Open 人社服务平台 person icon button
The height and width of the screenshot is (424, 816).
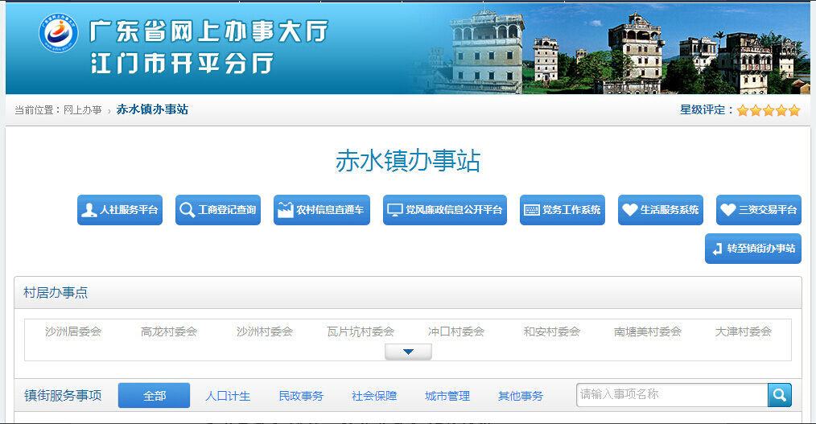[120, 210]
